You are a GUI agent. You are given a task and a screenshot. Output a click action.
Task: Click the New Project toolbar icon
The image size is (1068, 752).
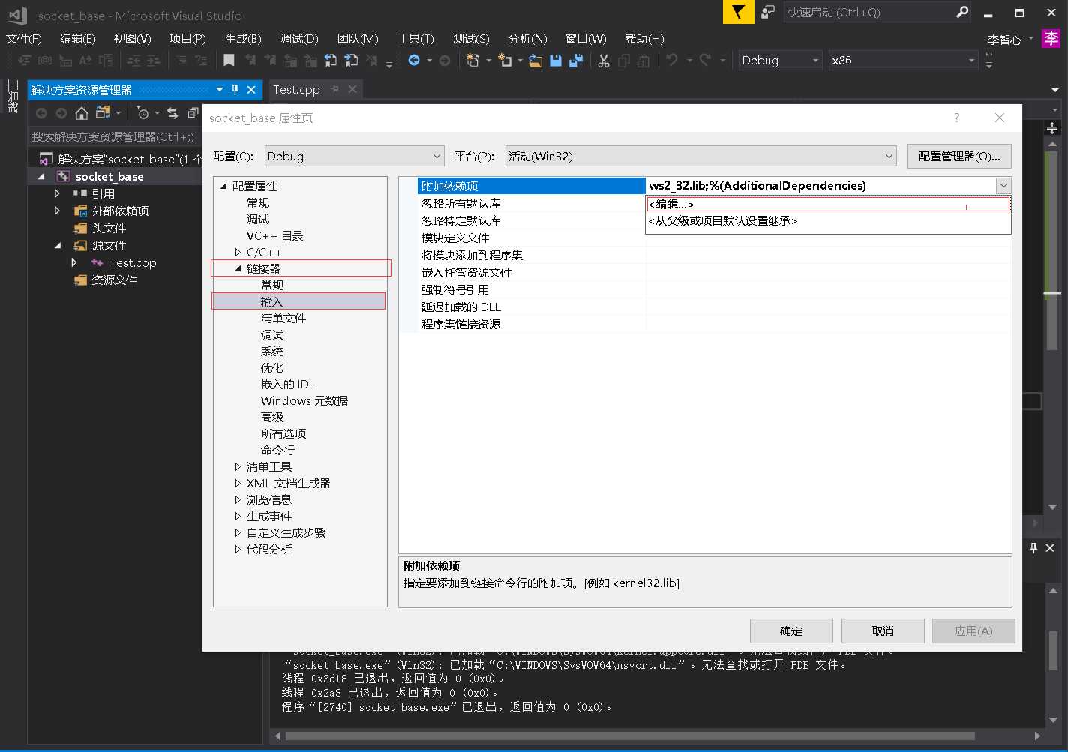point(472,61)
